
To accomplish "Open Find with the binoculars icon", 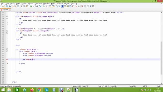I will (37, 6).
